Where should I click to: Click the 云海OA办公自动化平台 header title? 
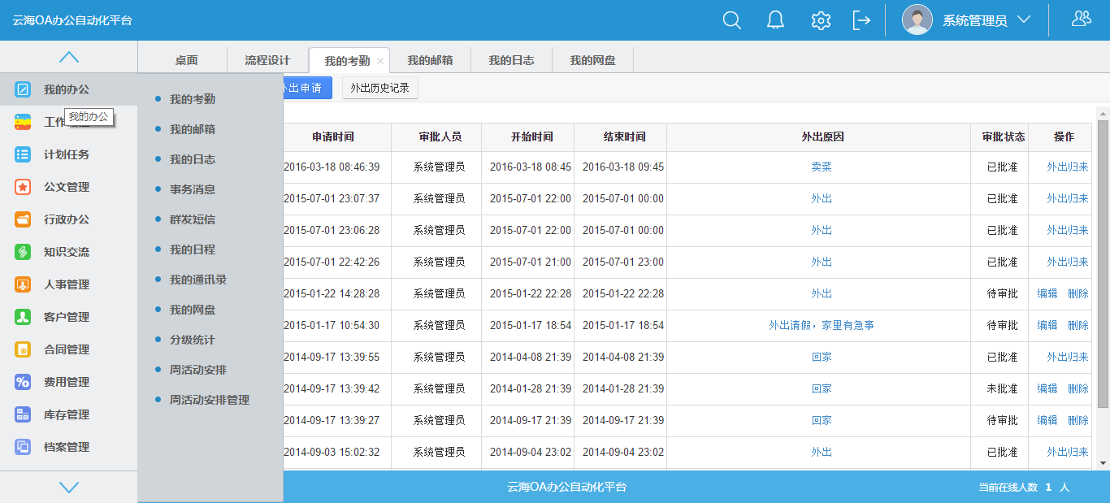point(72,20)
